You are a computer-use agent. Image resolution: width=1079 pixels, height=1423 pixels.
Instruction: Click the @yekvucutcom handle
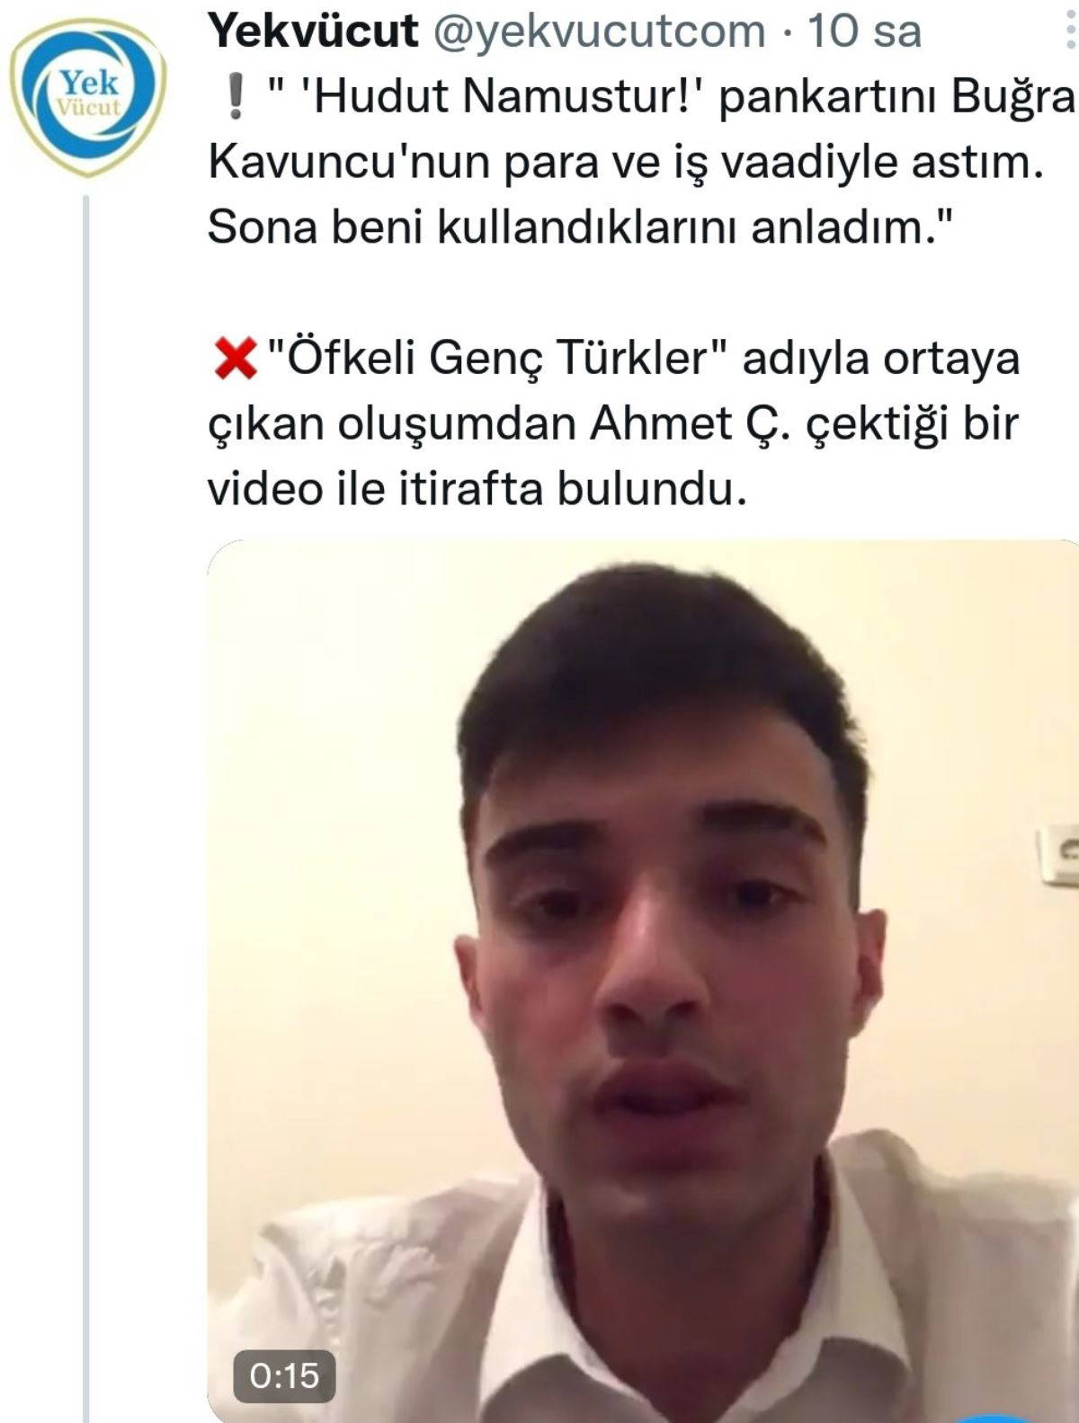click(x=600, y=31)
